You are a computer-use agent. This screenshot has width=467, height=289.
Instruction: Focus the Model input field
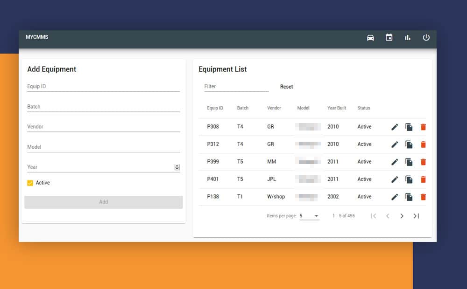click(104, 147)
